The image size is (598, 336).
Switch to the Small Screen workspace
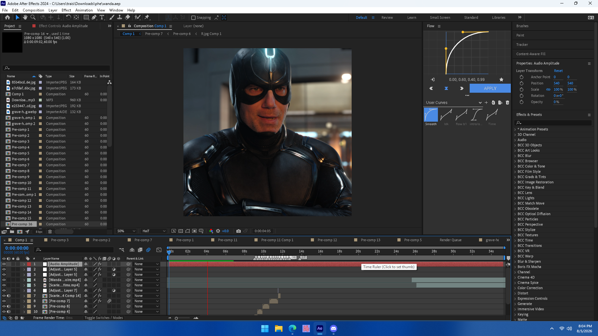[x=440, y=18]
